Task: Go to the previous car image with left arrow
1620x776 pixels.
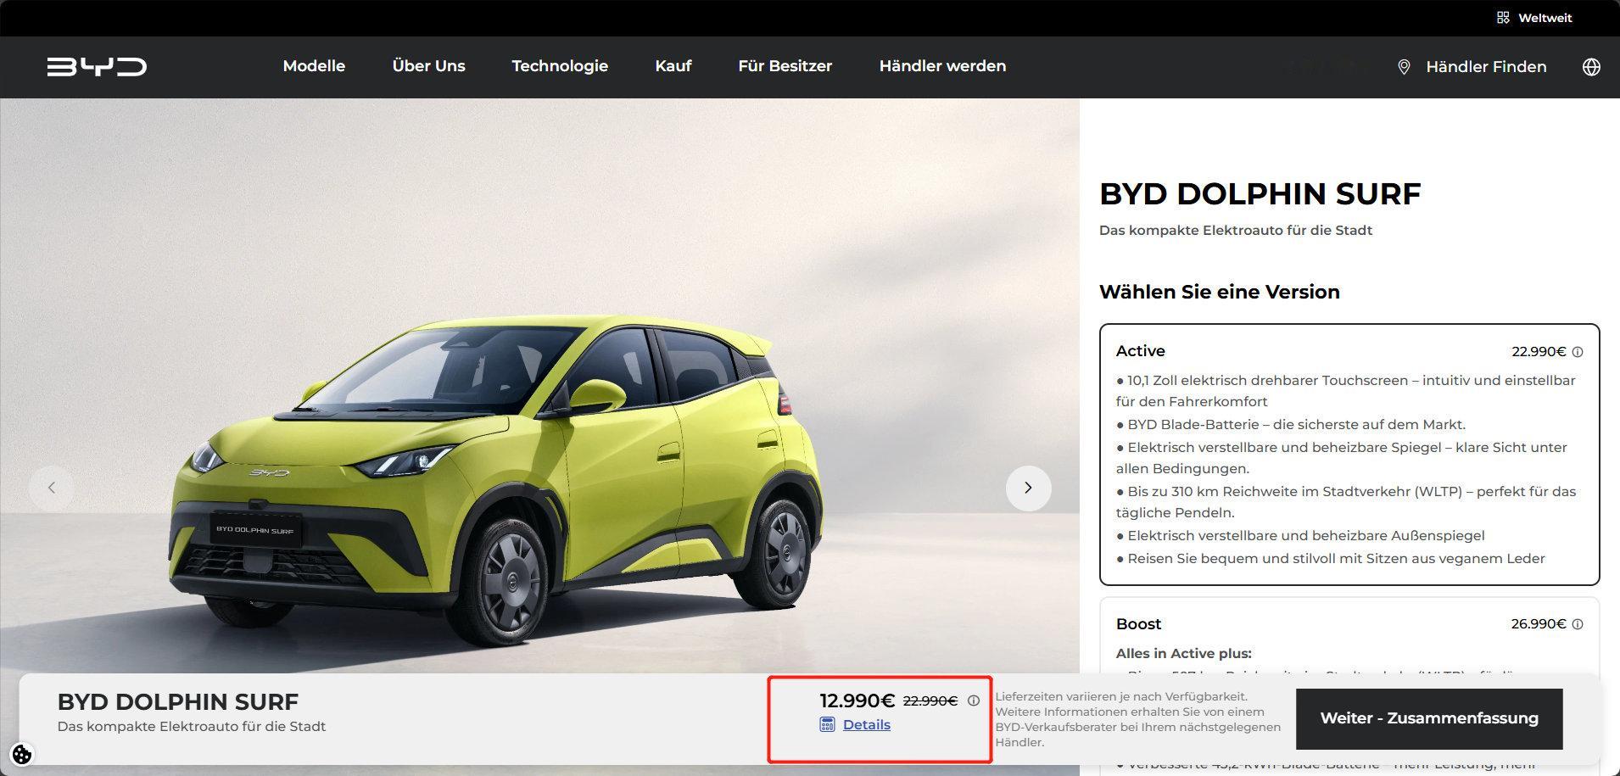Action: click(52, 488)
